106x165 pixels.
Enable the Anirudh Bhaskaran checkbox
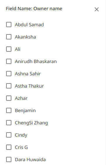[x=9, y=61]
